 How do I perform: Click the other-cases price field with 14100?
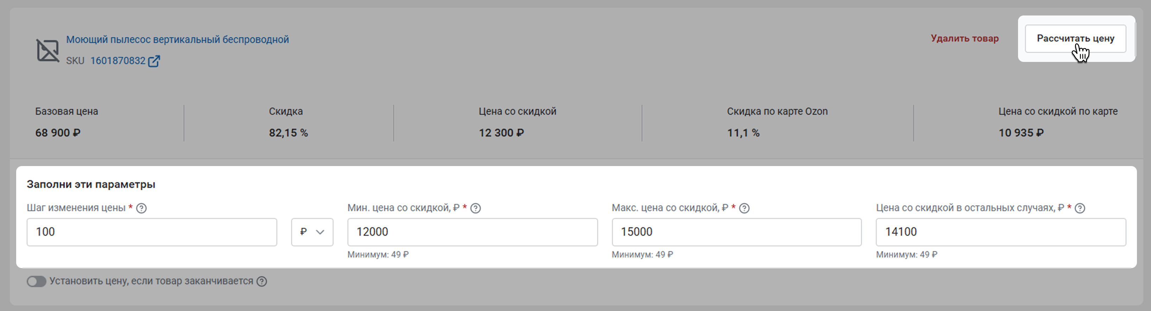point(1000,232)
